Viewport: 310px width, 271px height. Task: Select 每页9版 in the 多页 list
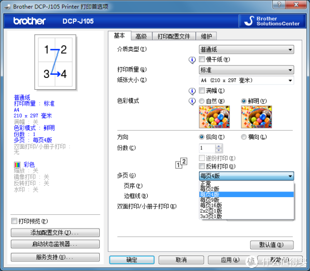(246, 200)
